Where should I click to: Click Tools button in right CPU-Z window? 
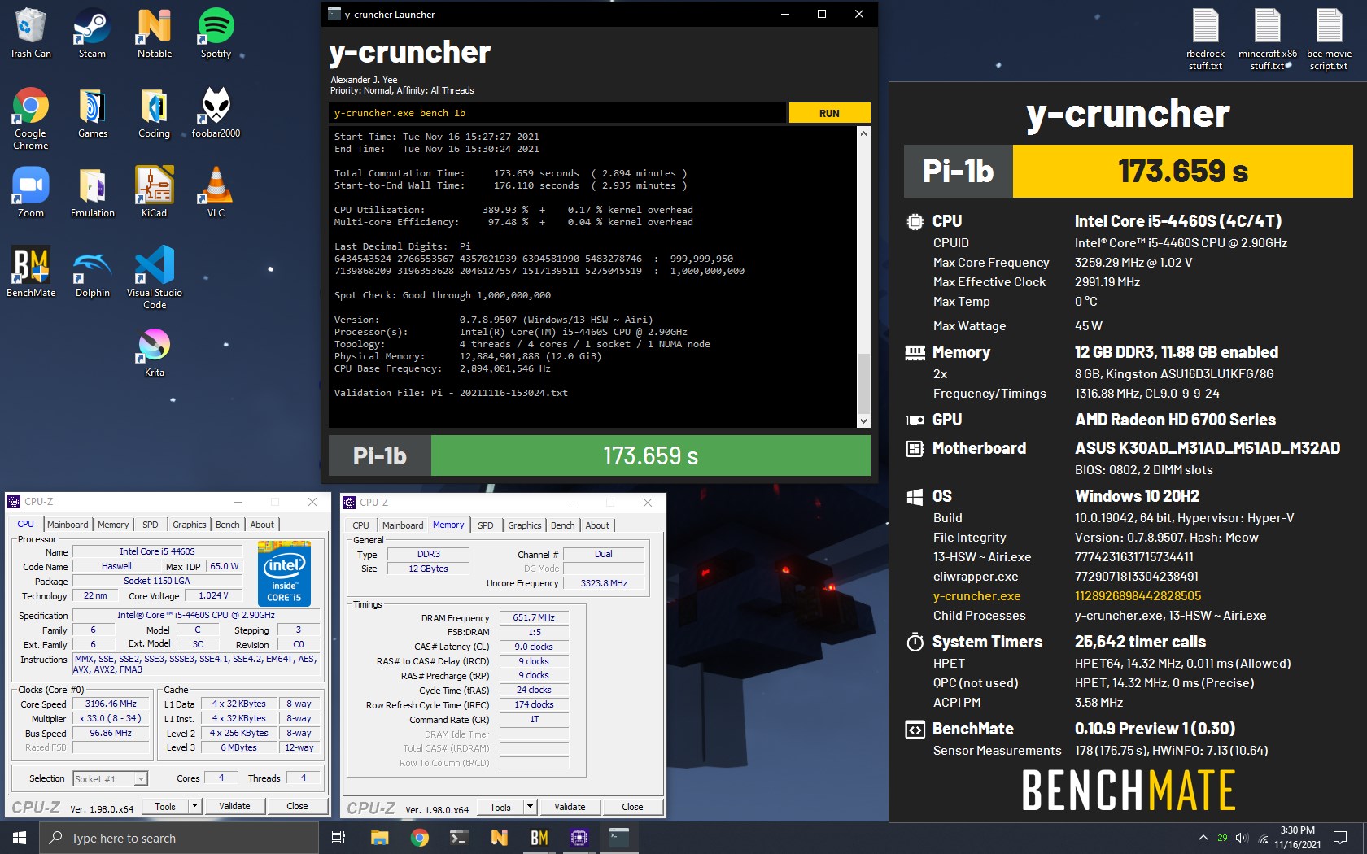[x=500, y=807]
